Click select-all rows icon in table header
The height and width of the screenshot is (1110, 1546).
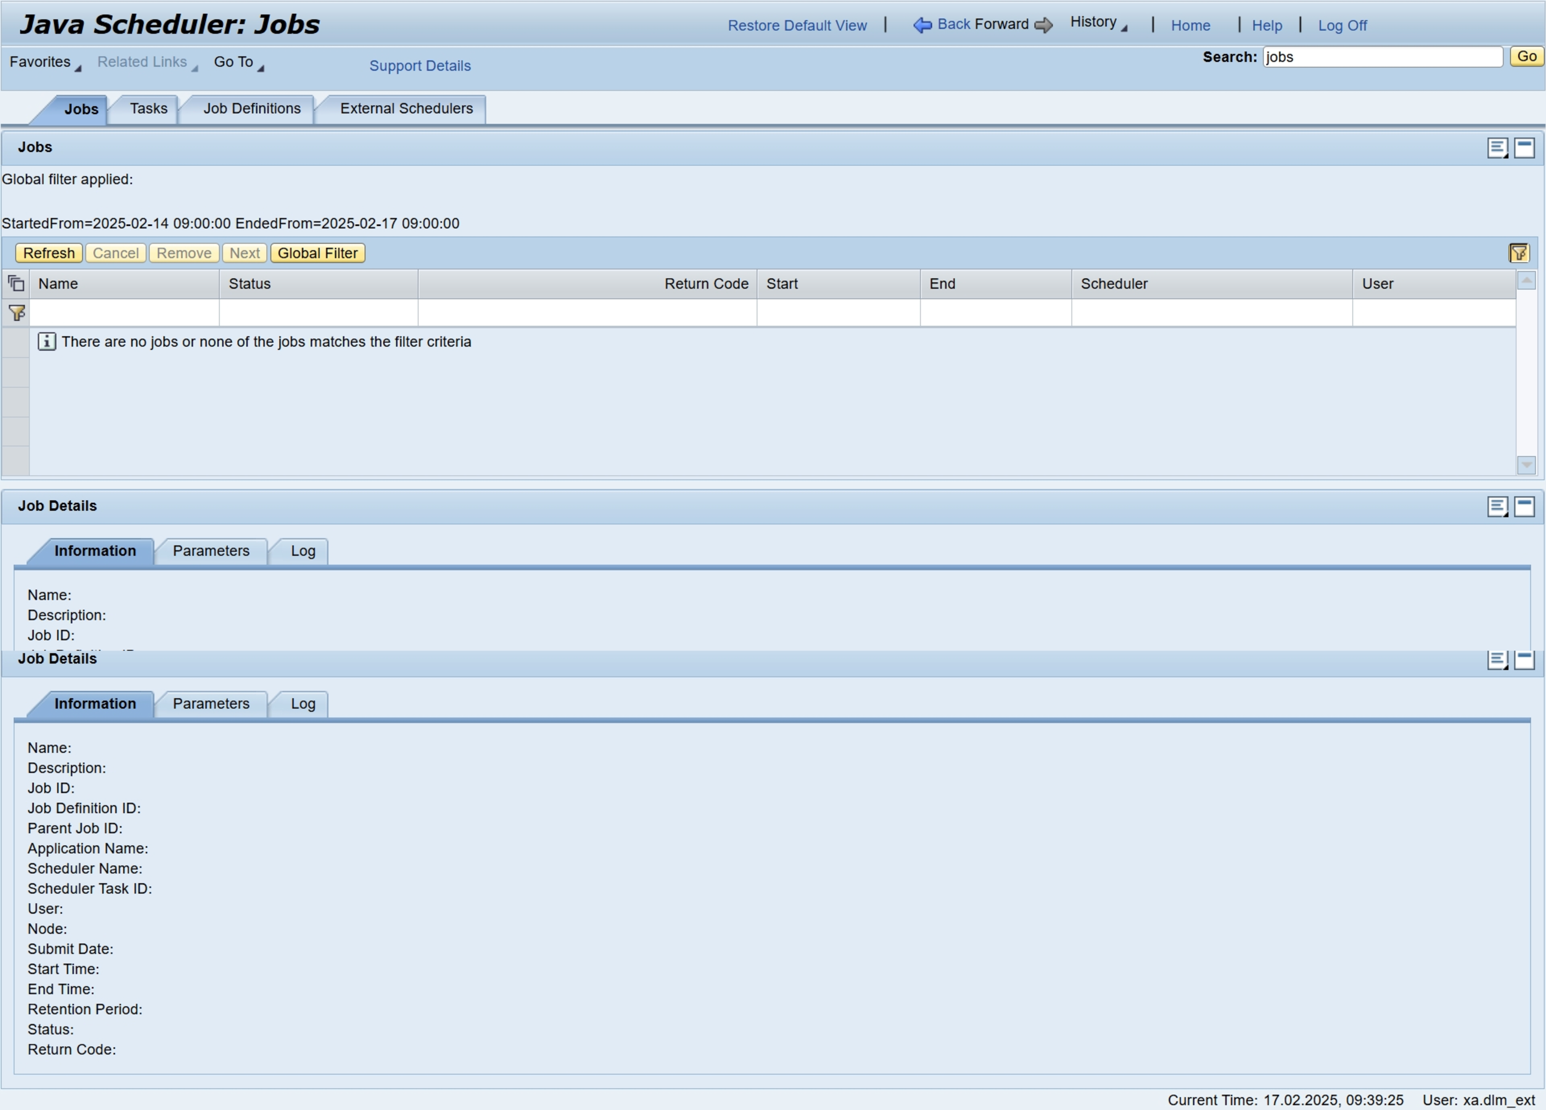16,283
